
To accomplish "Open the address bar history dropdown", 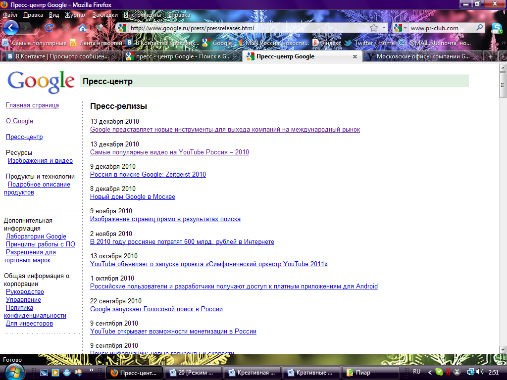I will 384,28.
